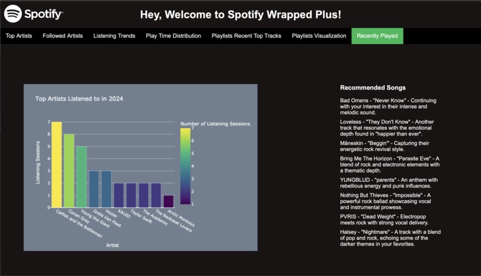
Task: Select the Recently Played tab
Action: point(377,36)
